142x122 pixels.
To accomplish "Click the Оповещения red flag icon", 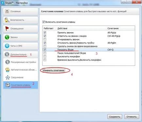I will [7, 29].
